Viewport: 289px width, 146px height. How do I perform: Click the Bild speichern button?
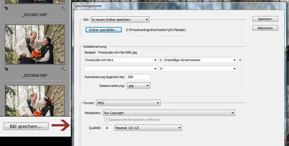pyautogui.click(x=26, y=126)
